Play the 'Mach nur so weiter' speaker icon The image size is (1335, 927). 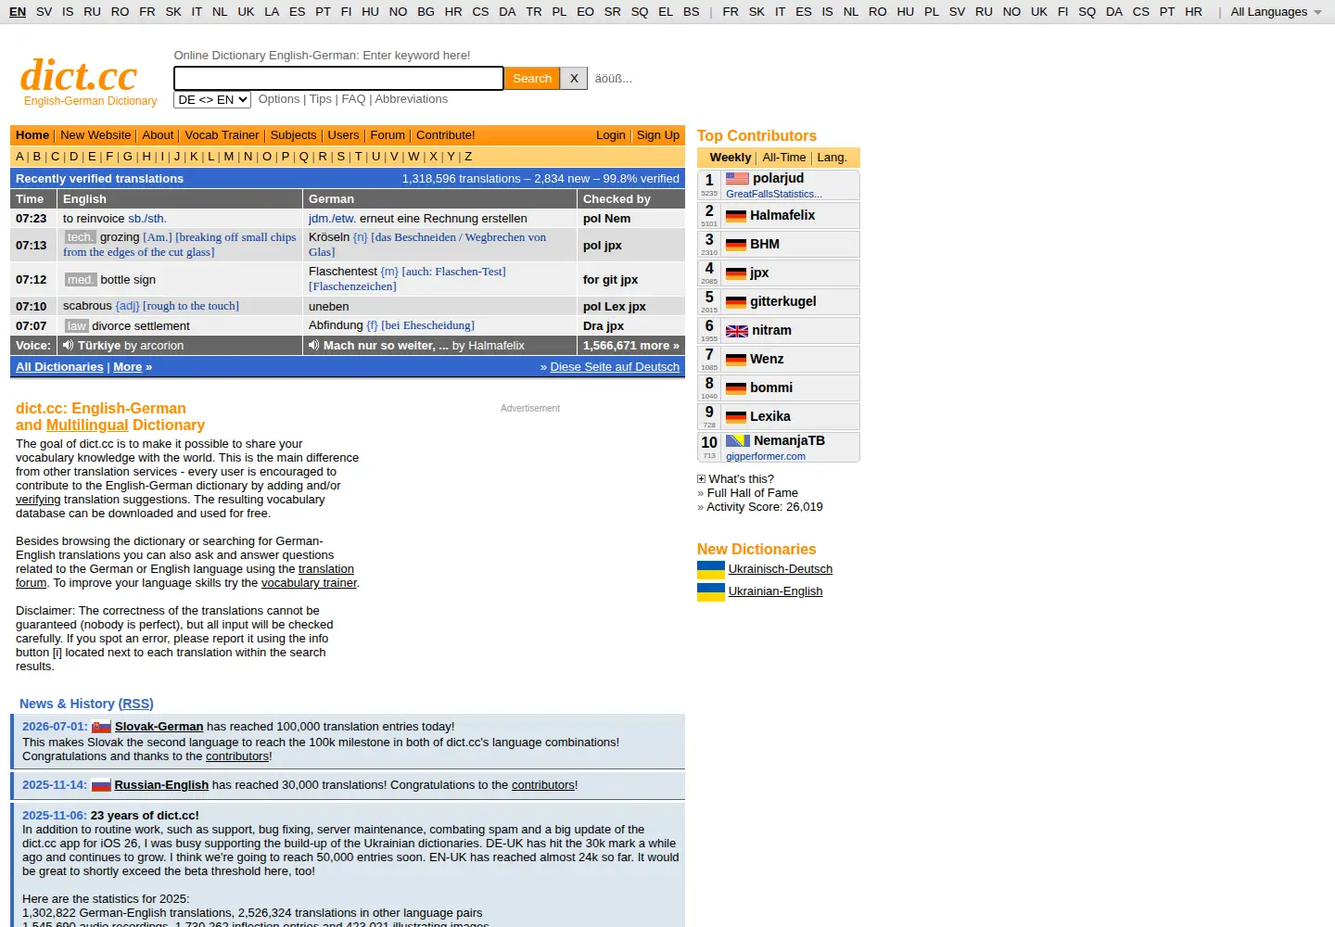coord(314,346)
